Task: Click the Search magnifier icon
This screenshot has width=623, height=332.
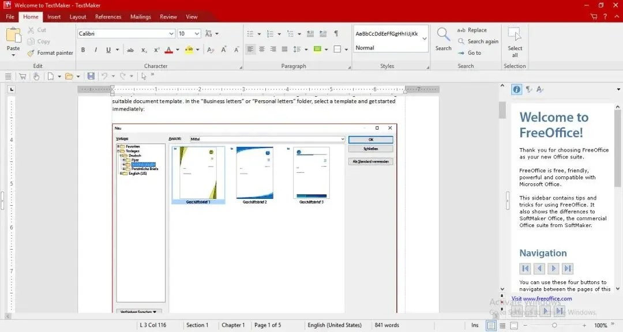Action: pyautogui.click(x=444, y=35)
